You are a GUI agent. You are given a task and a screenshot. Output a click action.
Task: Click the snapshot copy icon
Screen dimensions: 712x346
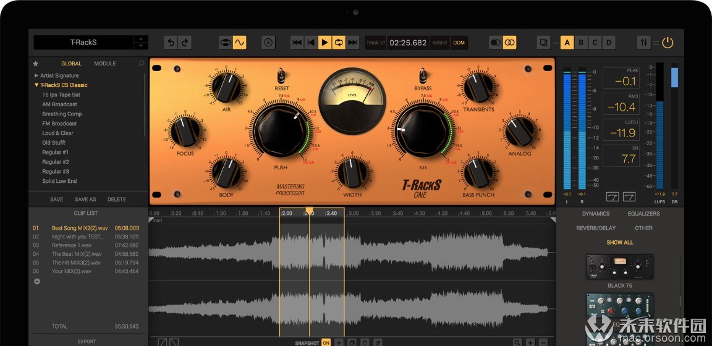pos(352,343)
